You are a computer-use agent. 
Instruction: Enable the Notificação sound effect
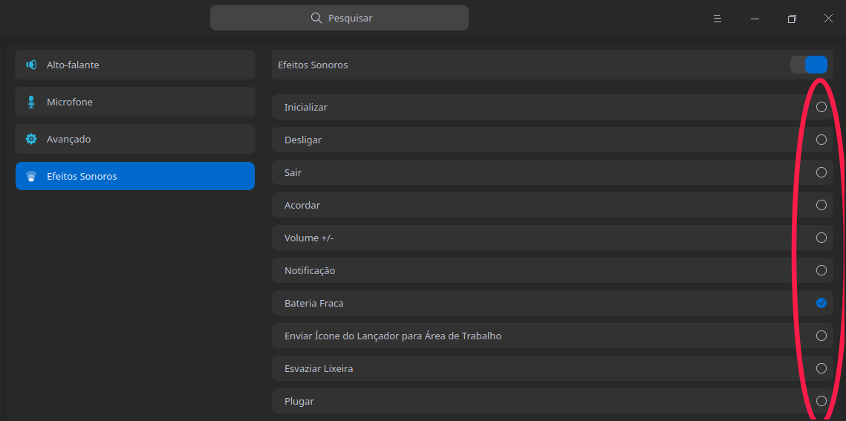(821, 270)
